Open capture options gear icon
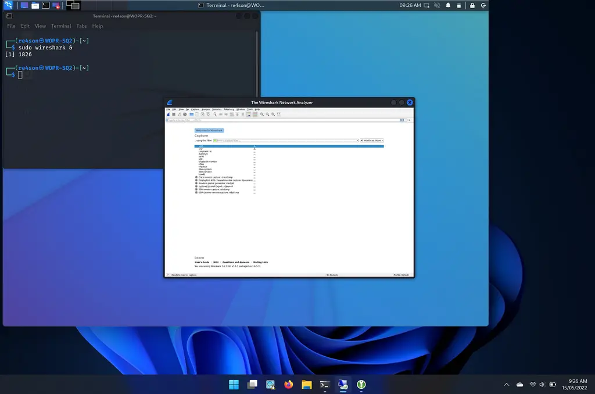 pos(185,114)
